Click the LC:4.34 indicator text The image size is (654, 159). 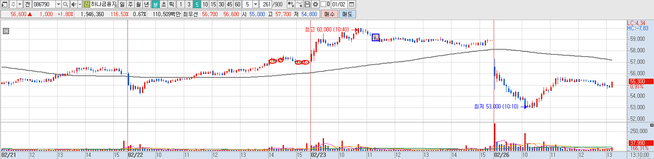pyautogui.click(x=636, y=23)
